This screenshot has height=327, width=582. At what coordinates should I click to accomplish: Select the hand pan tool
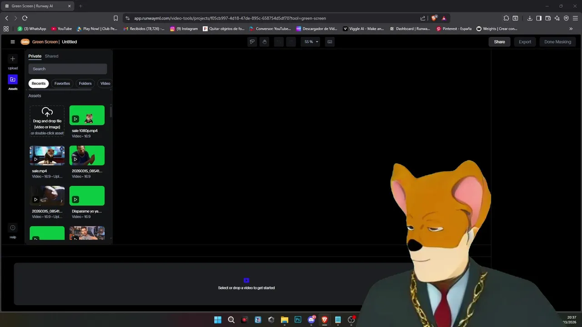tap(265, 42)
